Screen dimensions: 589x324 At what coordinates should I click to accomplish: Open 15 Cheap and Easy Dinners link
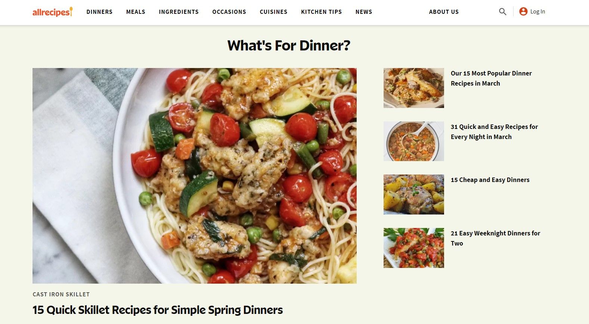point(490,180)
